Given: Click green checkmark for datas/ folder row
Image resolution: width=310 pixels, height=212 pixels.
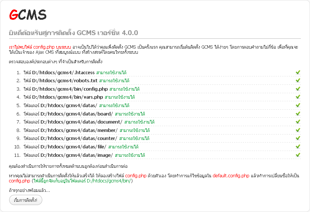Looking at the screenshot, I should [x=298, y=105].
